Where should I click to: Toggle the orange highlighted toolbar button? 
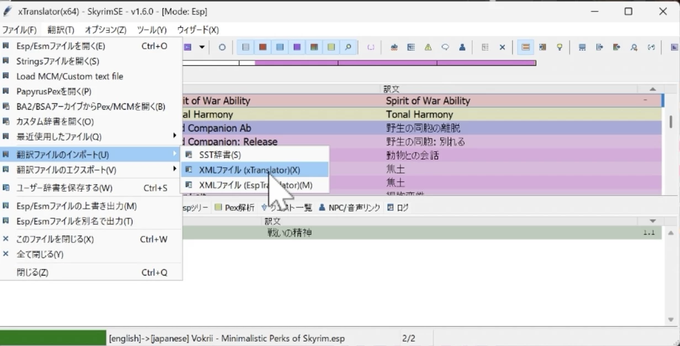click(x=526, y=47)
